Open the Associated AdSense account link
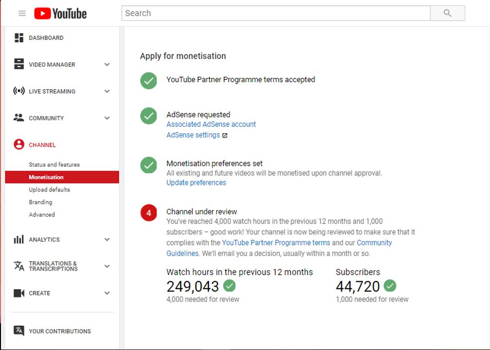 click(211, 124)
